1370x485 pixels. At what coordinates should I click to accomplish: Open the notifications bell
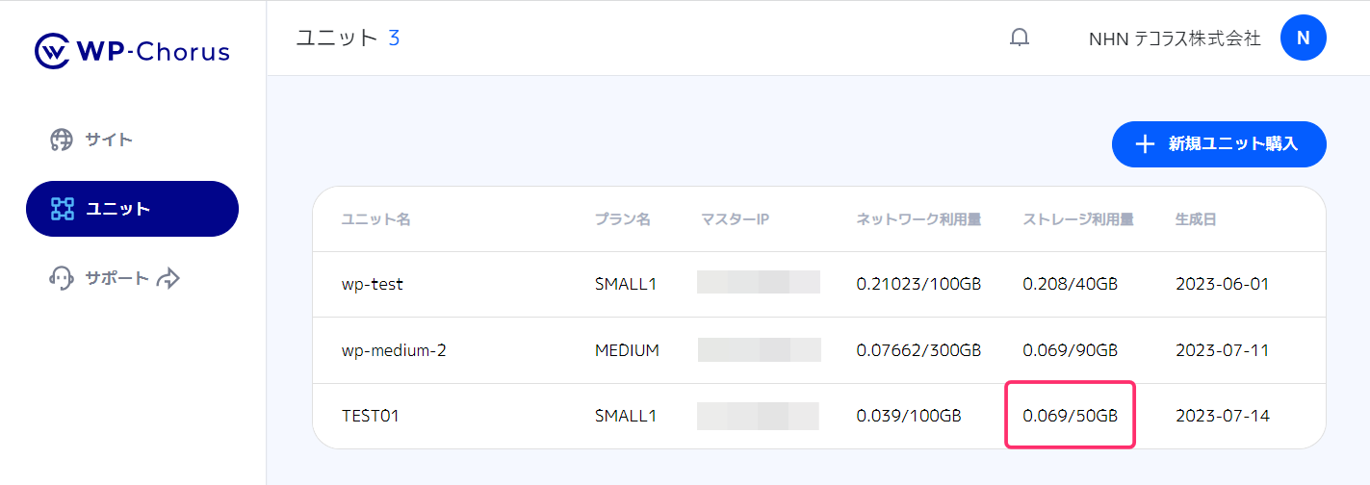point(1019,38)
